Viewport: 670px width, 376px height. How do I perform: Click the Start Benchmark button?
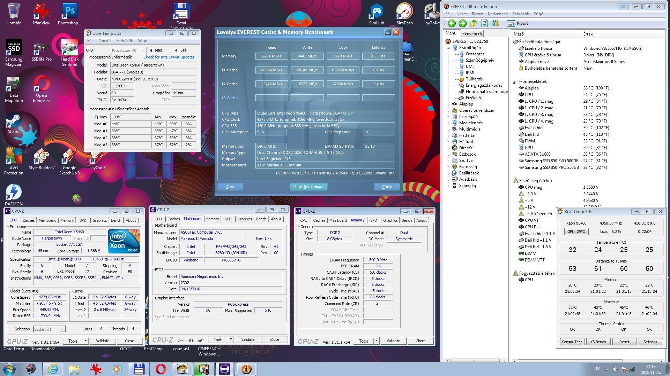pyautogui.click(x=308, y=187)
